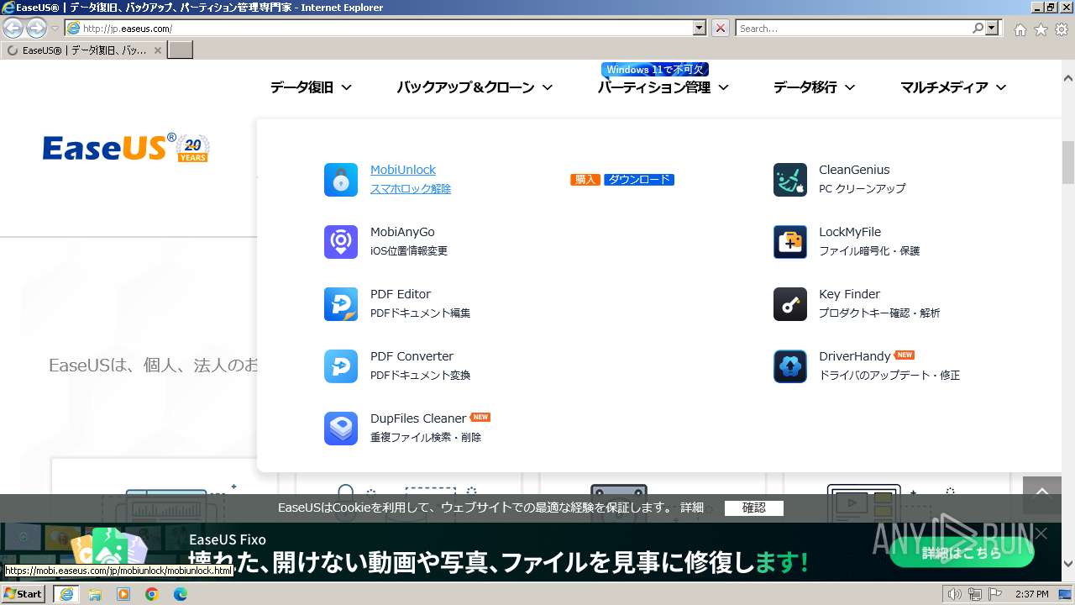The height and width of the screenshot is (605, 1075).
Task: Stop loading with the address bar X button
Action: pyautogui.click(x=721, y=28)
